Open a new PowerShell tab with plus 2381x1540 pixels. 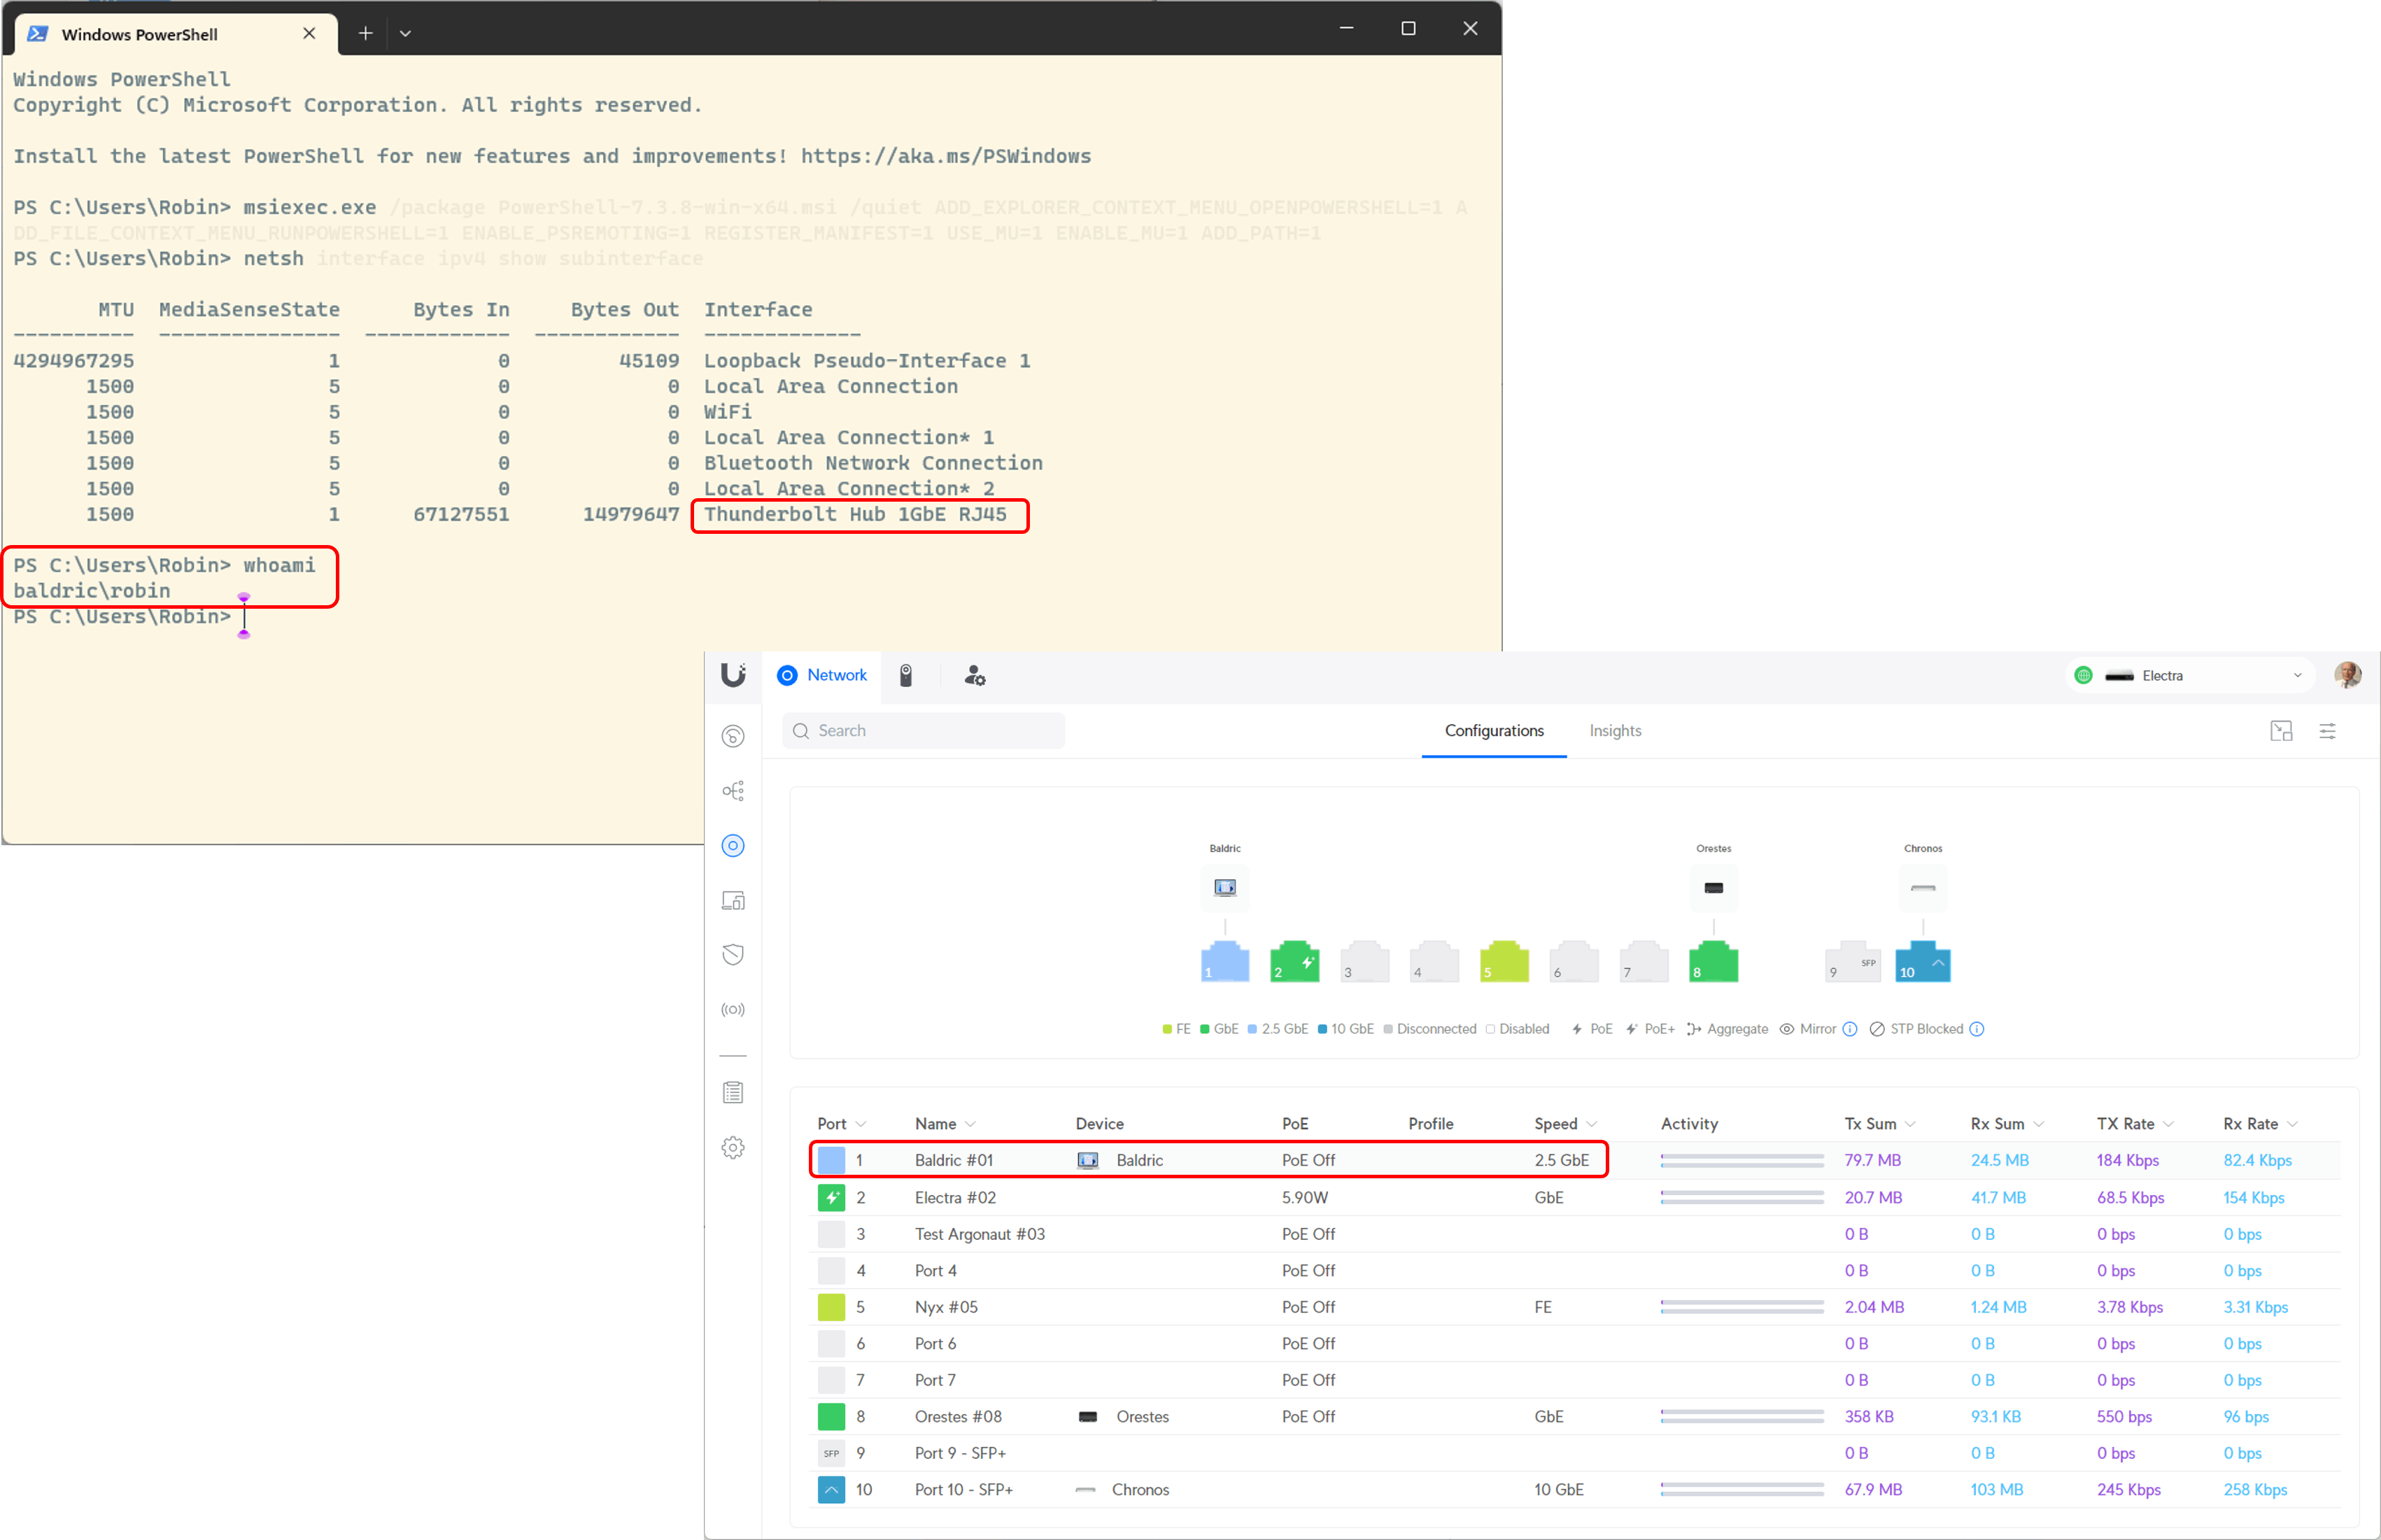click(x=366, y=34)
